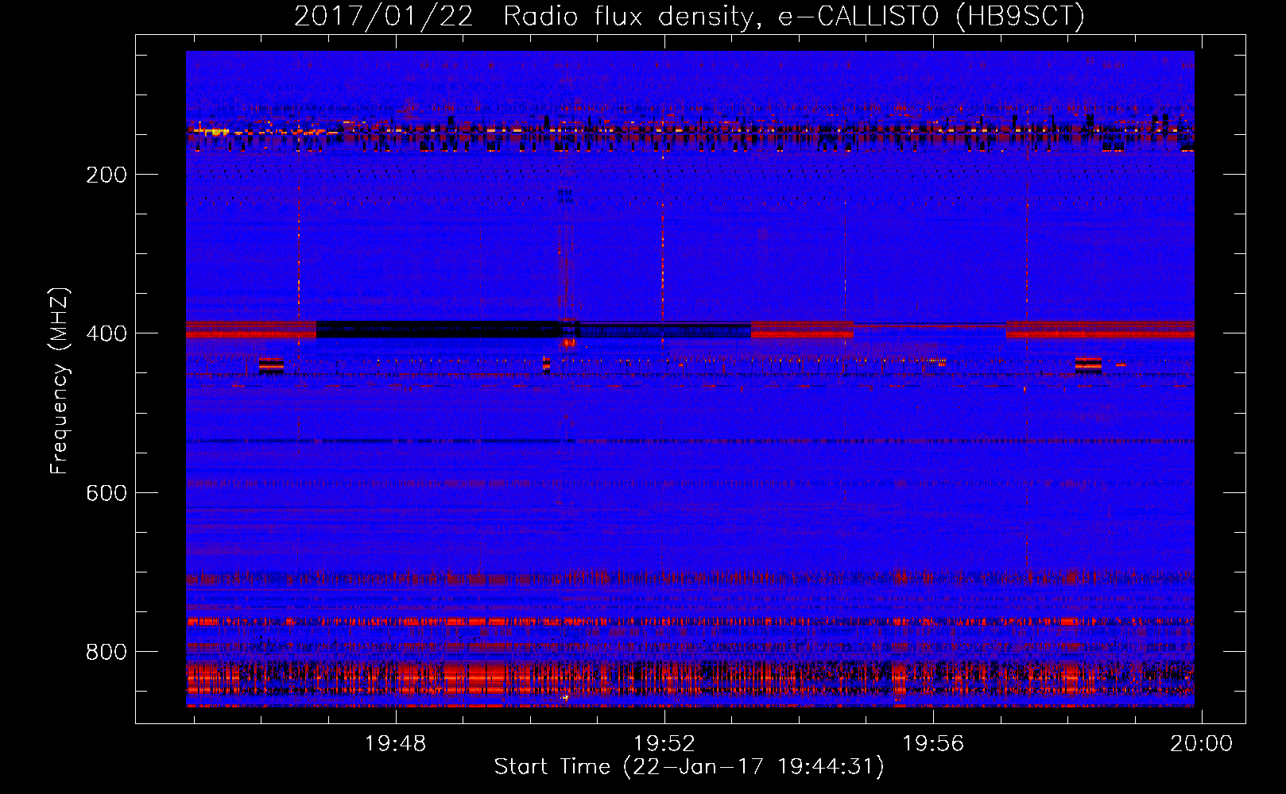
Task: Select the 200 frequency axis label
Action: (x=107, y=175)
